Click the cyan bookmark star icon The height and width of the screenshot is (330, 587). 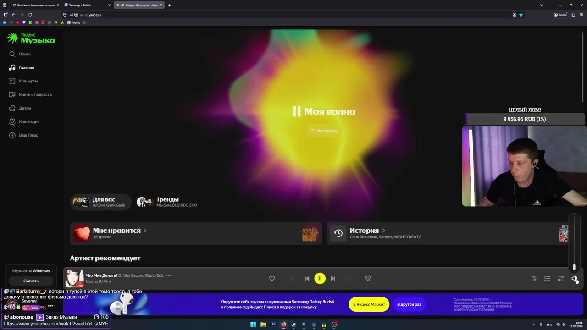521,15
